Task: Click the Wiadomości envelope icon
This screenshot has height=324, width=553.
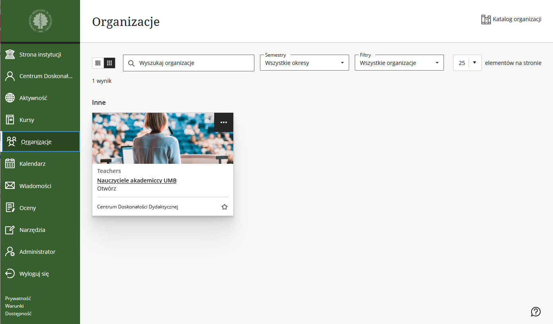Action: [x=10, y=186]
